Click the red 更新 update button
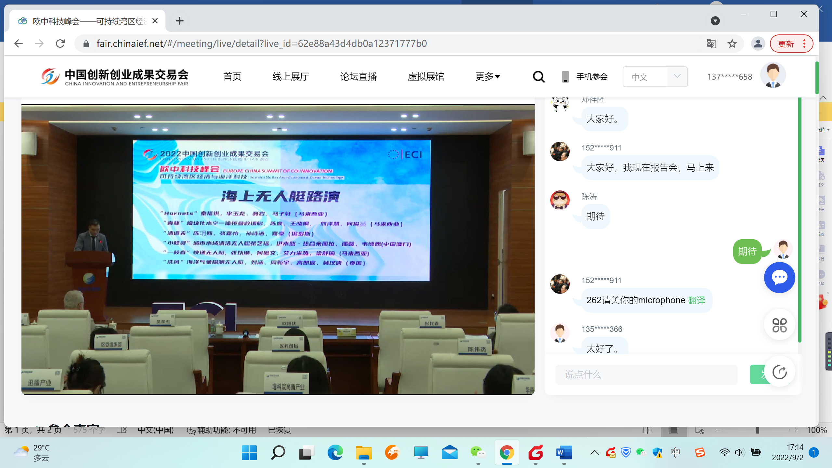This screenshot has height=468, width=832. (786, 44)
